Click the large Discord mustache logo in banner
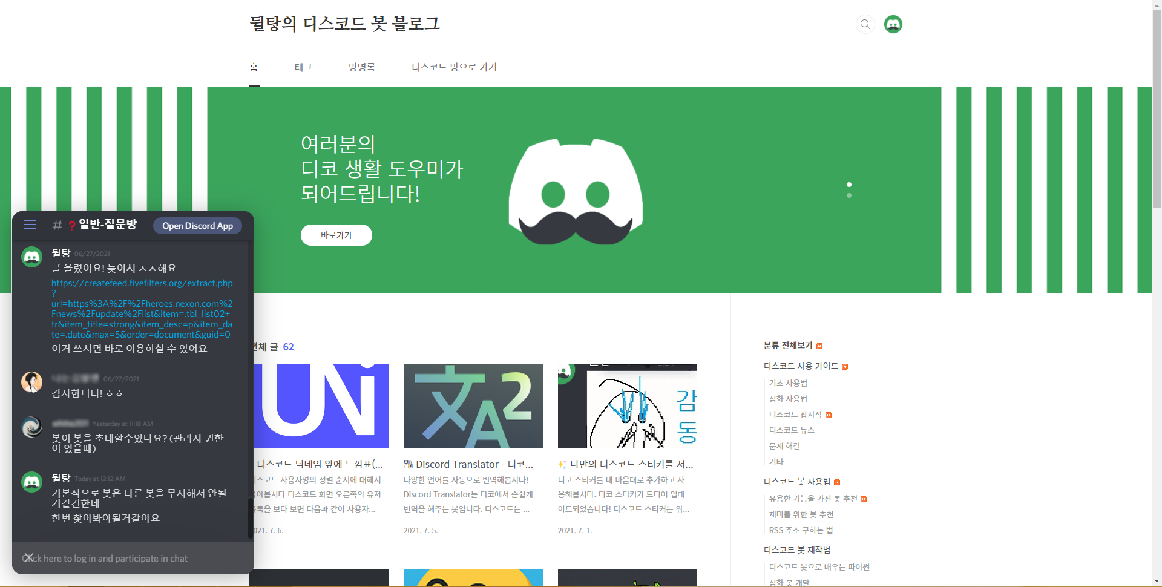Viewport: 1162px width, 587px height. click(x=576, y=192)
